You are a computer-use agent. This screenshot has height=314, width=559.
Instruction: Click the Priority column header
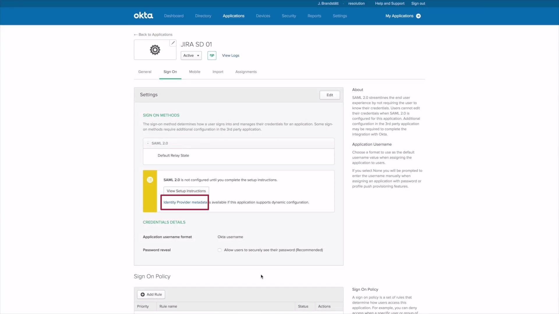tap(143, 306)
